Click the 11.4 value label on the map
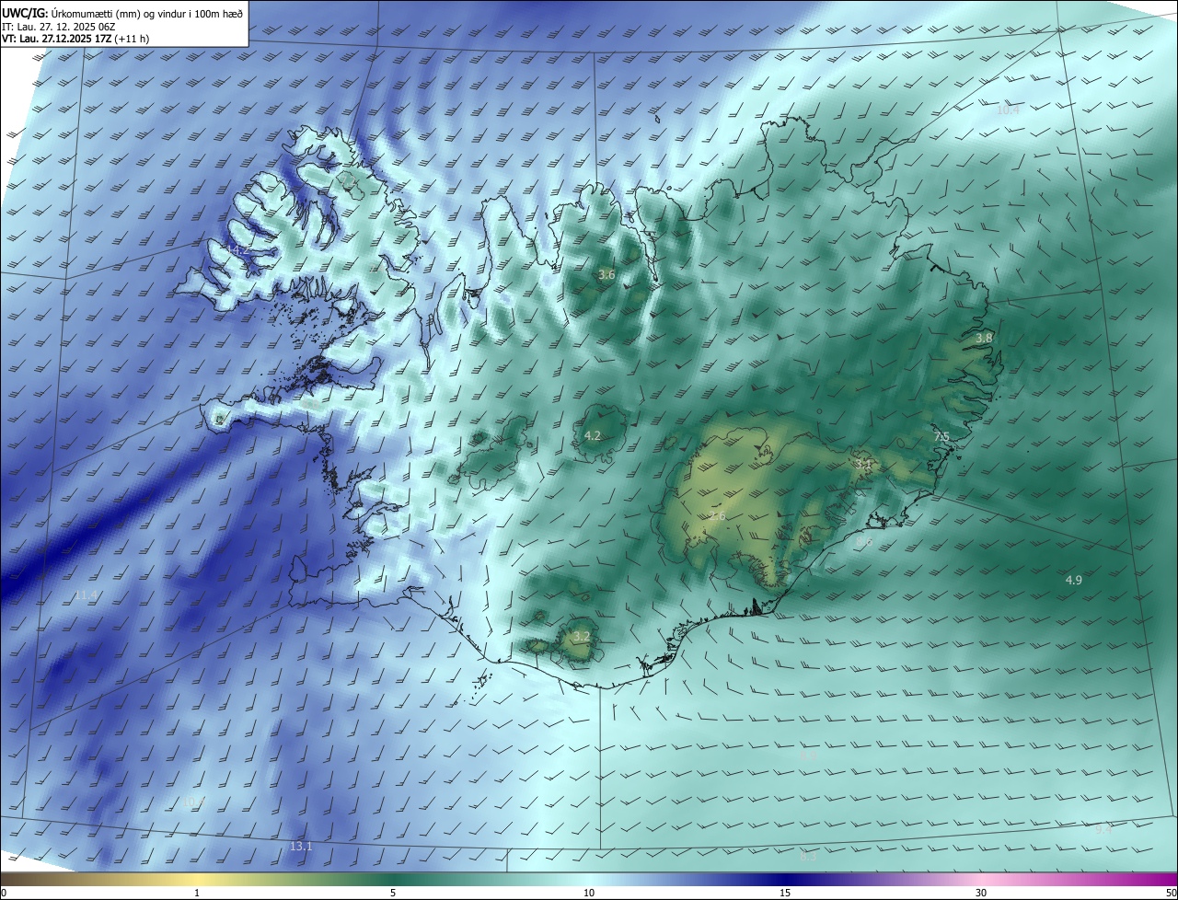Image resolution: width=1178 pixels, height=900 pixels. coord(87,596)
